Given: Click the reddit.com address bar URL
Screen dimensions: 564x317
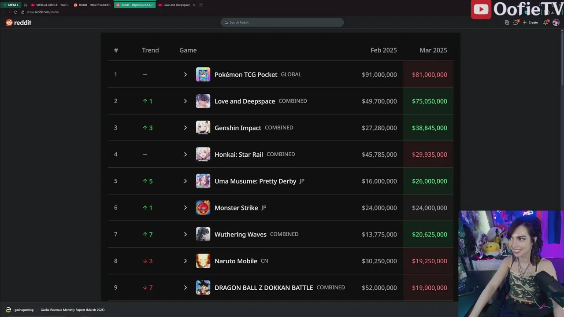Looking at the screenshot, I should click(x=43, y=12).
